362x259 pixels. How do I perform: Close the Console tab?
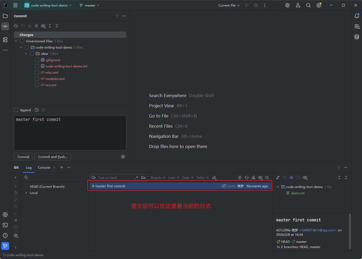(x=54, y=168)
